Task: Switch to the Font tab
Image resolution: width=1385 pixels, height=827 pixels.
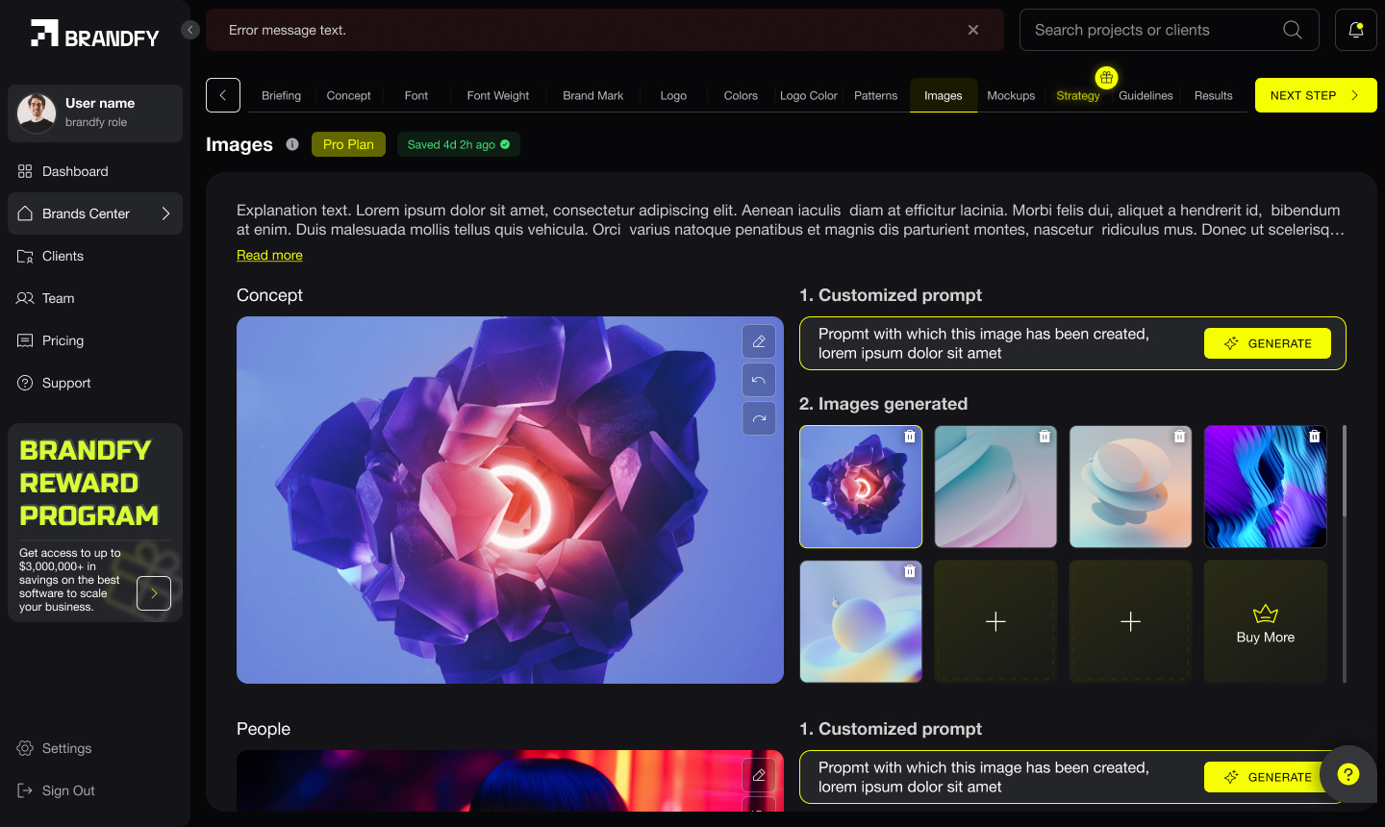Action: tap(416, 95)
